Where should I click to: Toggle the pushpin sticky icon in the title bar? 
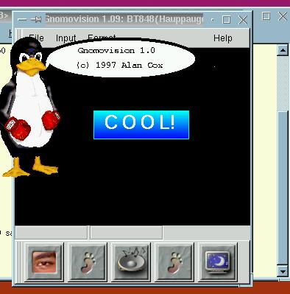point(36,19)
